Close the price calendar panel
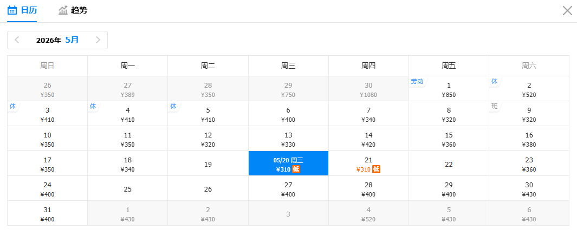The width and height of the screenshot is (577, 236). (567, 10)
